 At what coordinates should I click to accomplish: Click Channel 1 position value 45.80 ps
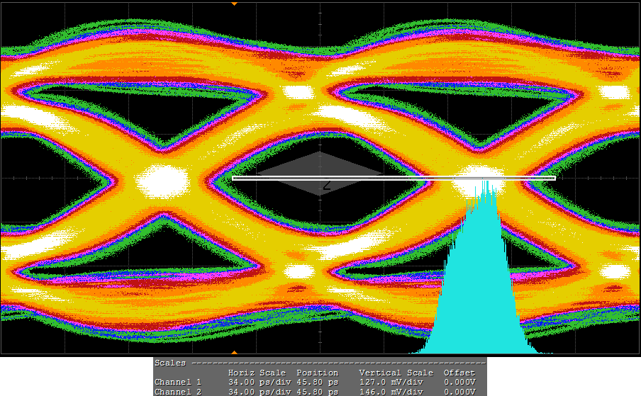coord(317,383)
